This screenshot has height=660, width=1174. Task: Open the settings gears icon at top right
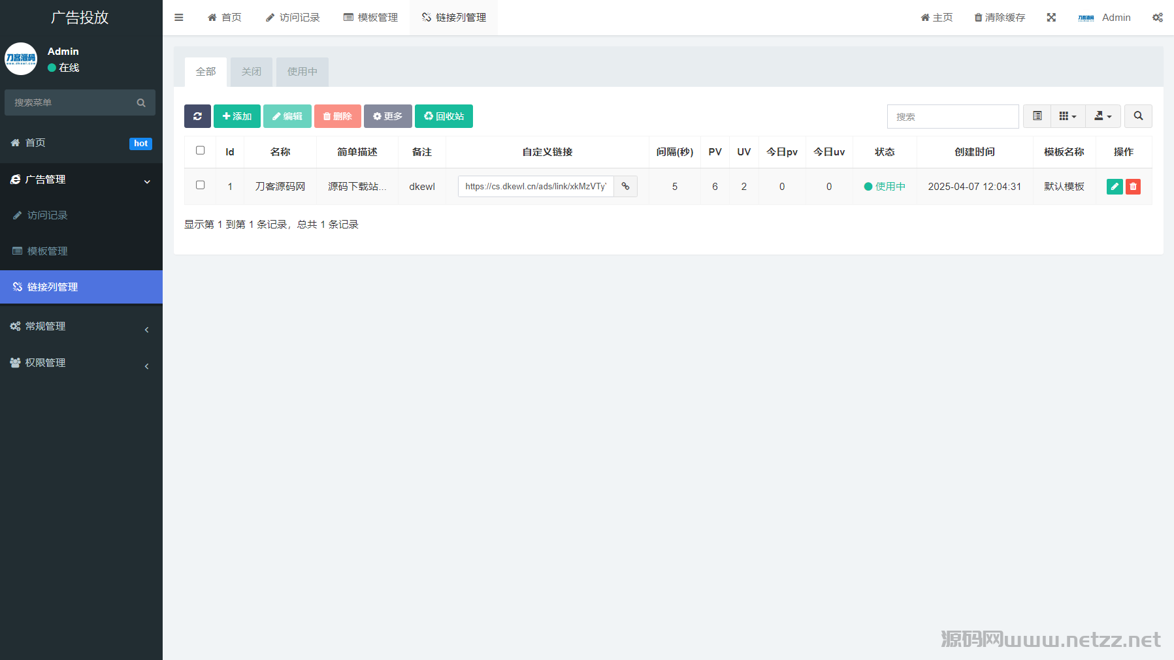click(x=1157, y=18)
